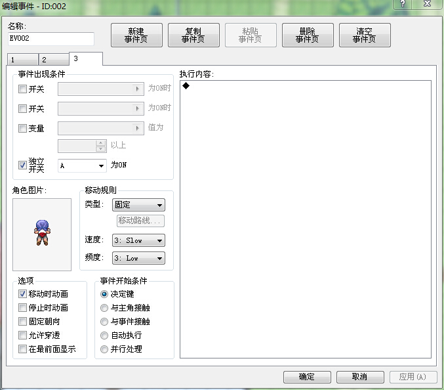444x390 pixels.
Task: Click the help question mark icon
Action: pyautogui.click(x=403, y=4)
